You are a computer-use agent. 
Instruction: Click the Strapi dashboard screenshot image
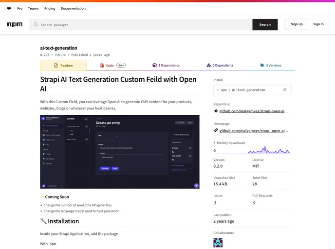click(120, 152)
